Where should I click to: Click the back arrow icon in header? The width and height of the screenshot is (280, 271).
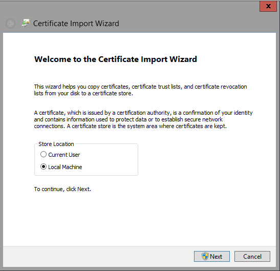point(10,24)
